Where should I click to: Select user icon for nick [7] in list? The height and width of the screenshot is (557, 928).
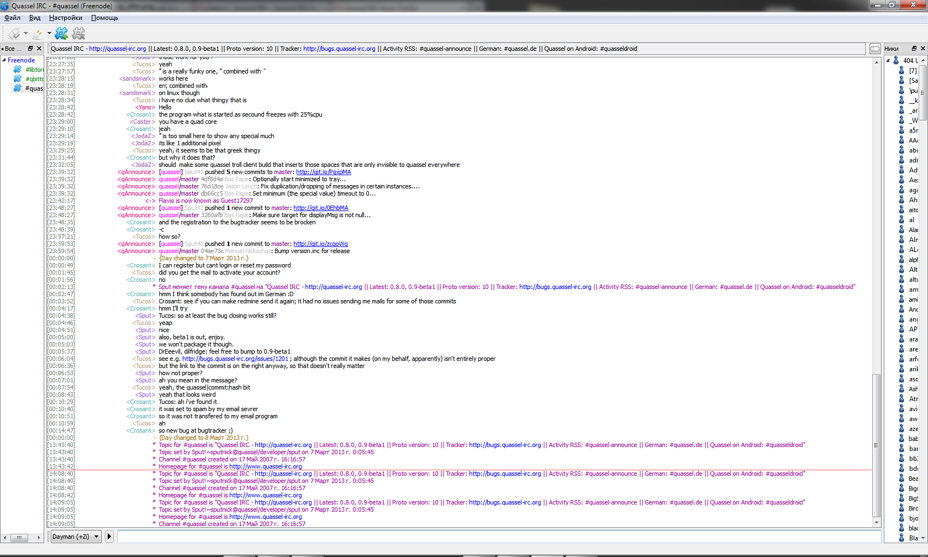click(x=901, y=70)
